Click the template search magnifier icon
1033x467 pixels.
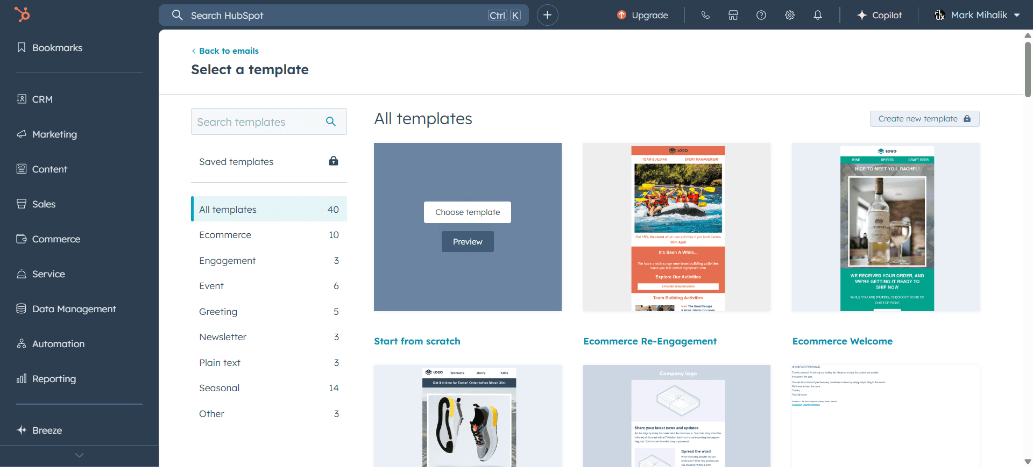(x=331, y=122)
